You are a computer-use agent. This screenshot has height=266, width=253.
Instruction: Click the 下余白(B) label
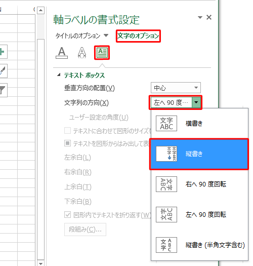[x=77, y=201]
